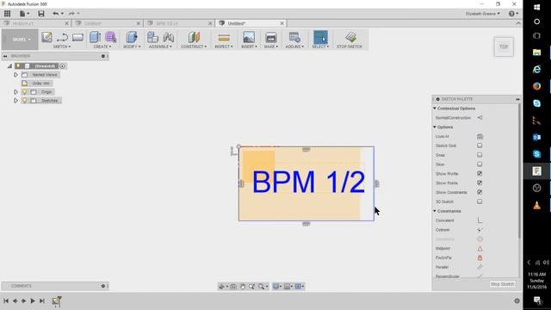The height and width of the screenshot is (310, 551).
Task: Uncheck the Show Points checkbox
Action: [x=480, y=183]
